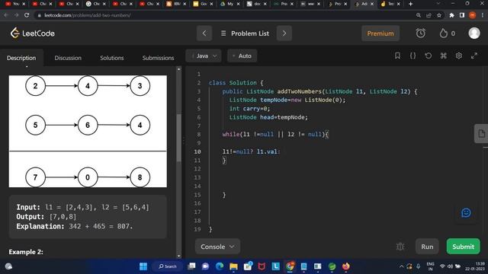Screen dimensions: 488x274
Task: Click the Run button
Action: [x=427, y=247]
